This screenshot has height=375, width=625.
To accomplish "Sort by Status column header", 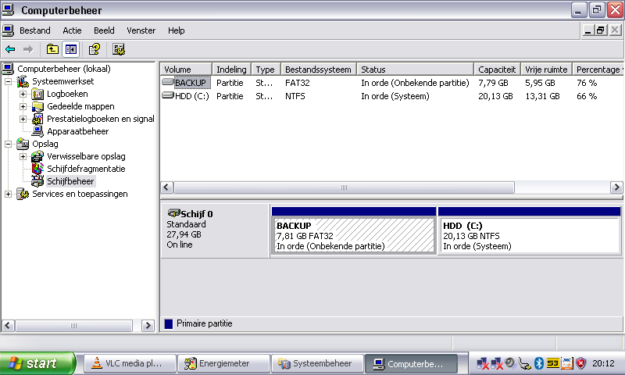I will click(x=416, y=70).
